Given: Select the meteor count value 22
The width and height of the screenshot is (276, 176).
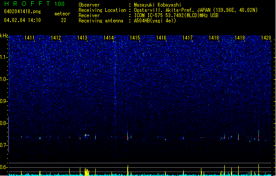Looking at the screenshot, I should [x=64, y=20].
